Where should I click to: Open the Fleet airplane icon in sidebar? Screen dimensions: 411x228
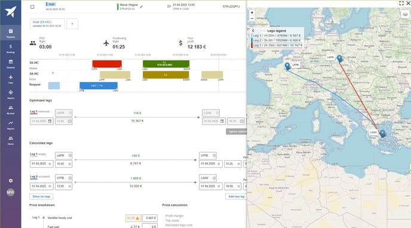pyautogui.click(x=11, y=79)
